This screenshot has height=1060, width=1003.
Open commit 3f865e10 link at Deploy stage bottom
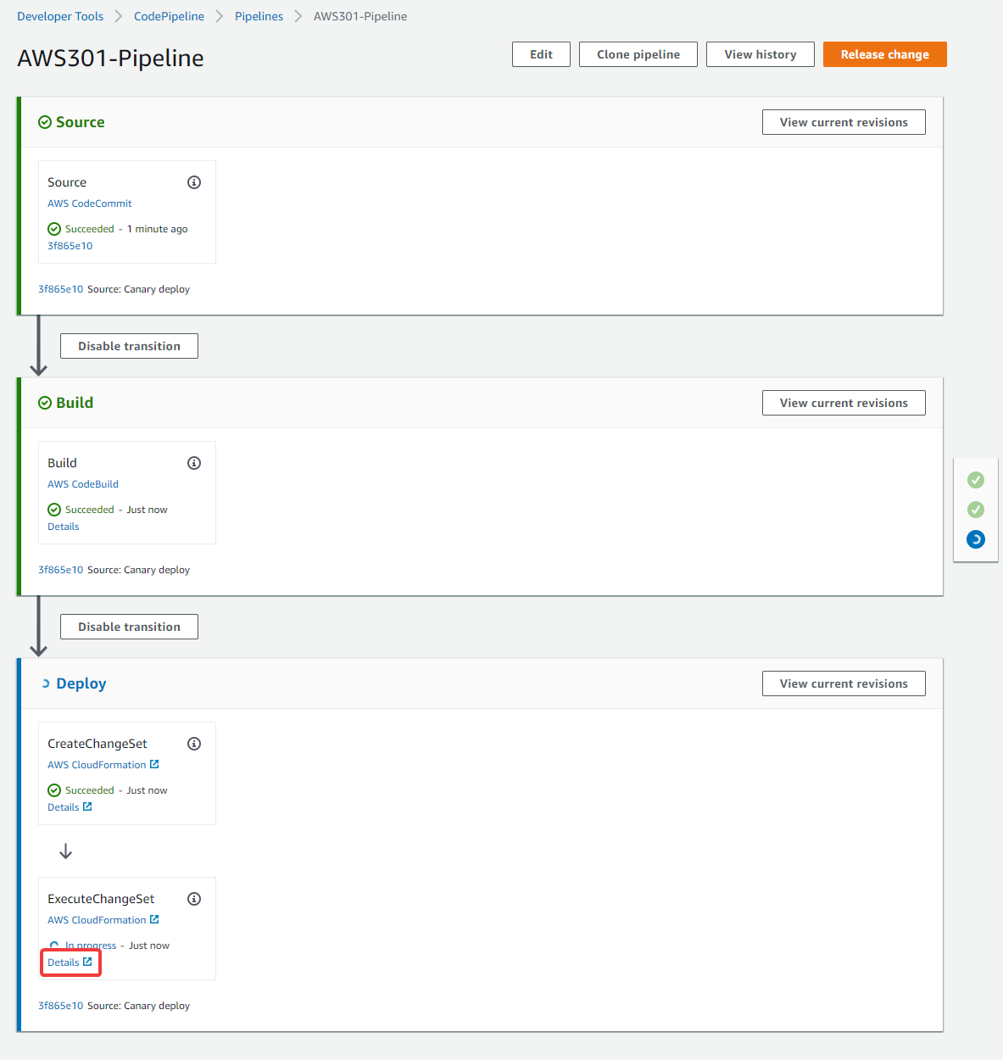coord(60,1006)
